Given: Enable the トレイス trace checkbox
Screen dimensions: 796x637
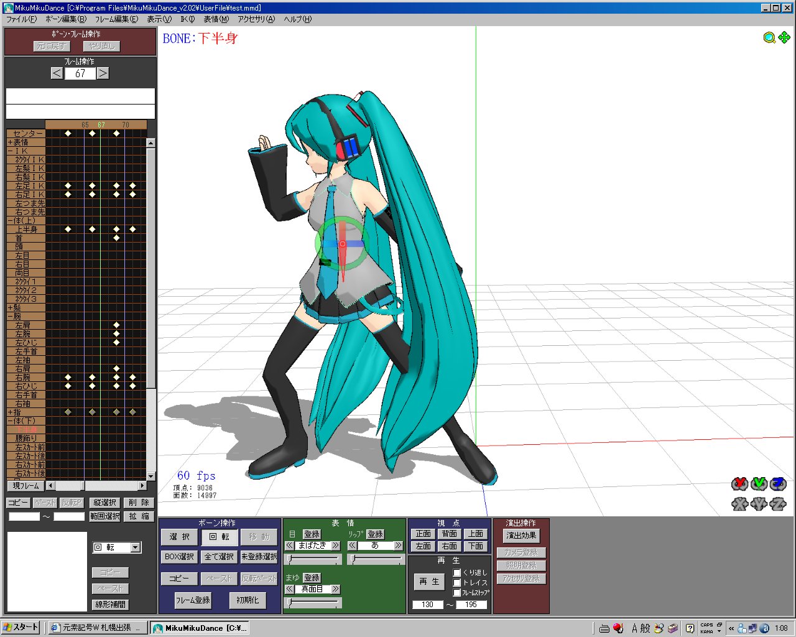Looking at the screenshot, I should pos(457,582).
